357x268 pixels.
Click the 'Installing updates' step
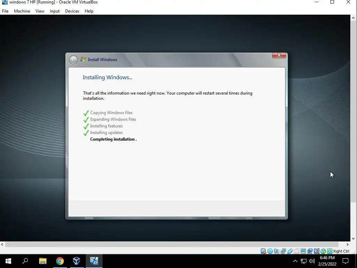(106, 132)
